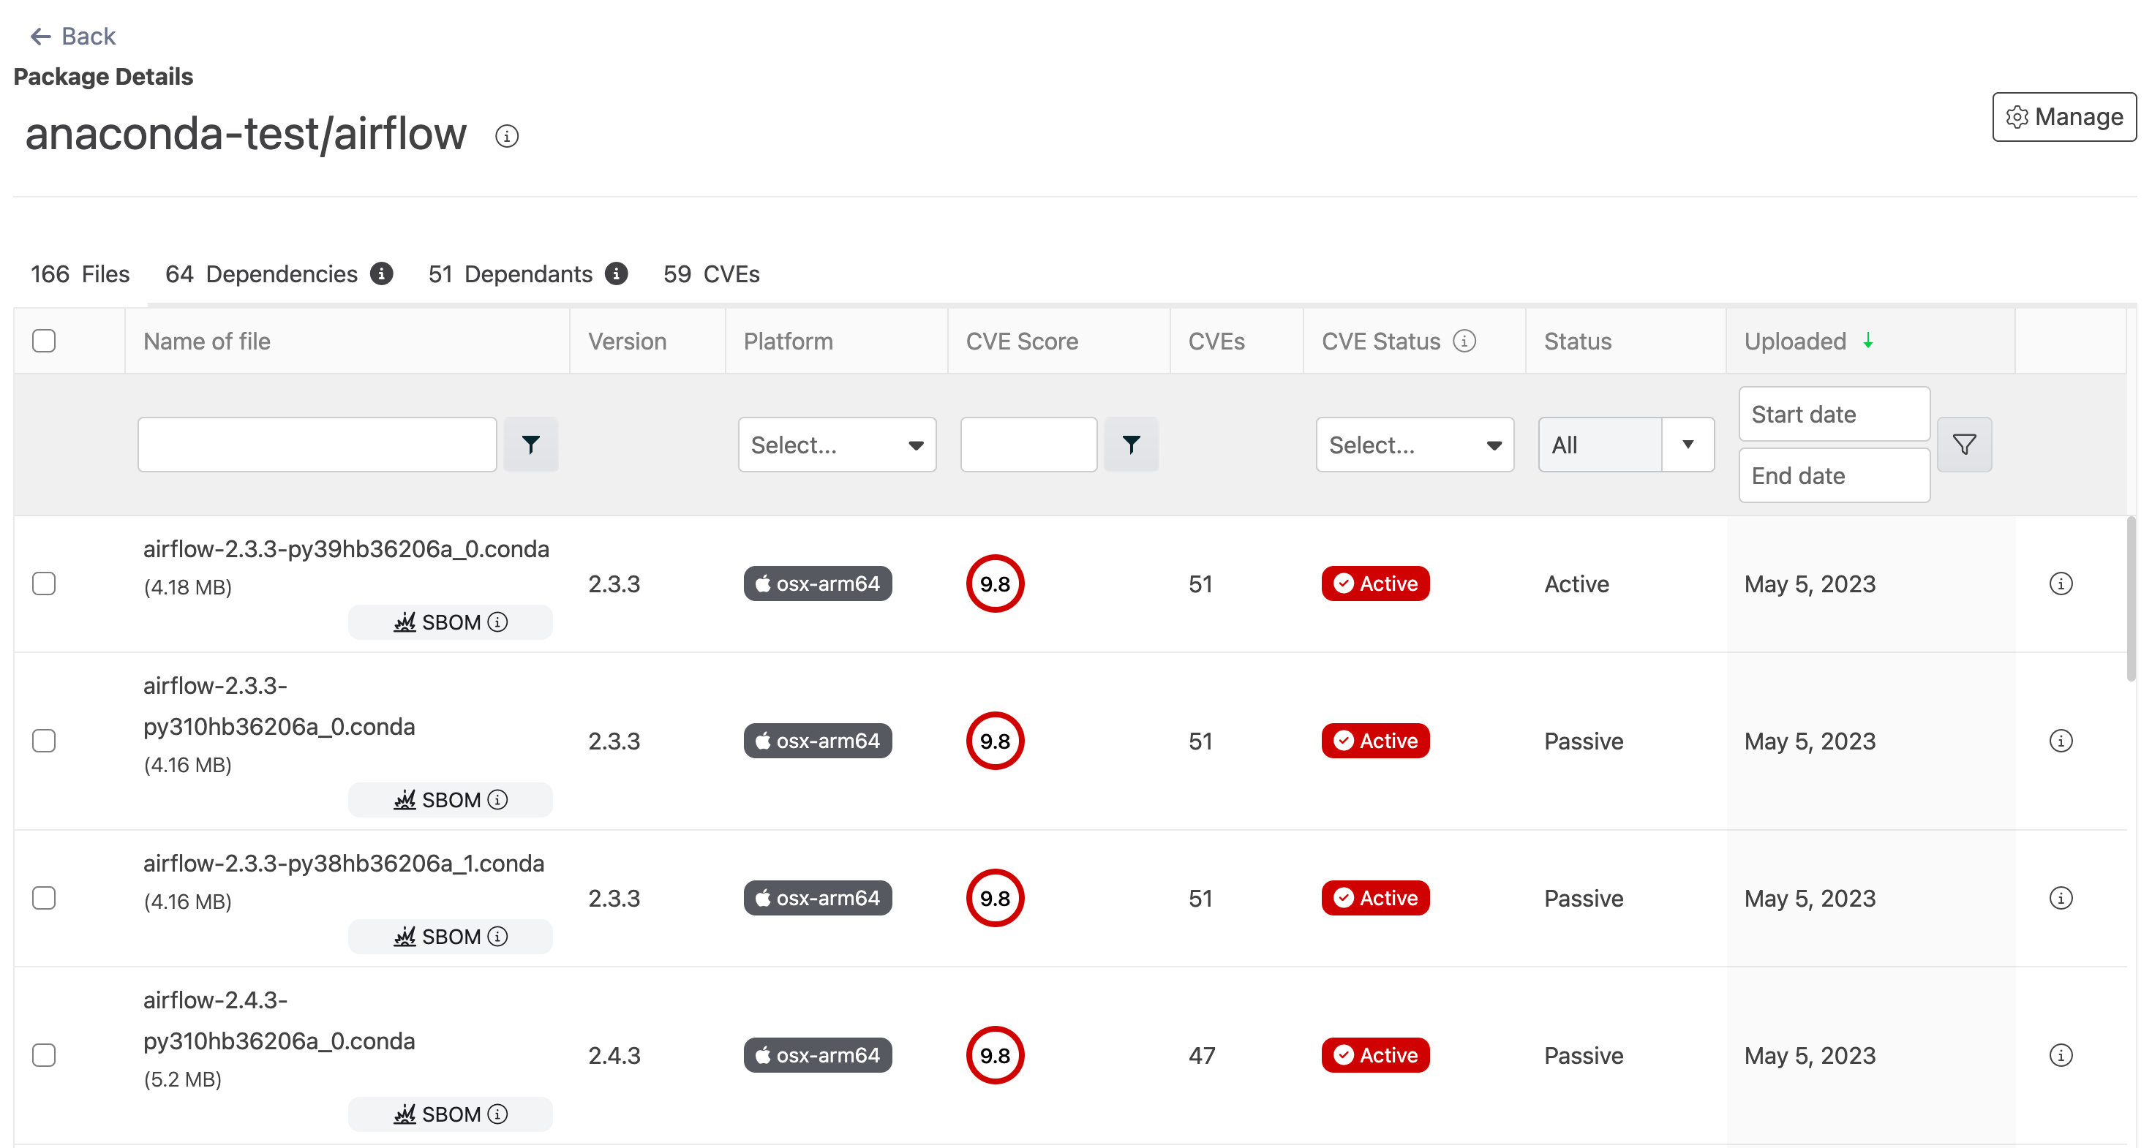Click the info icon beside anaconda-test/airflow title
Image resolution: width=2152 pixels, height=1148 pixels.
[x=506, y=135]
